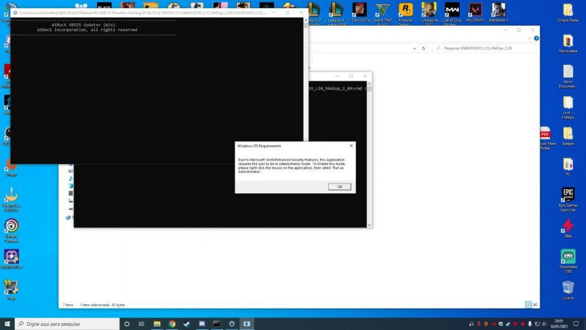Expand the Explorer ribbon chevron
This screenshot has width=586, height=330.
[x=529, y=38]
